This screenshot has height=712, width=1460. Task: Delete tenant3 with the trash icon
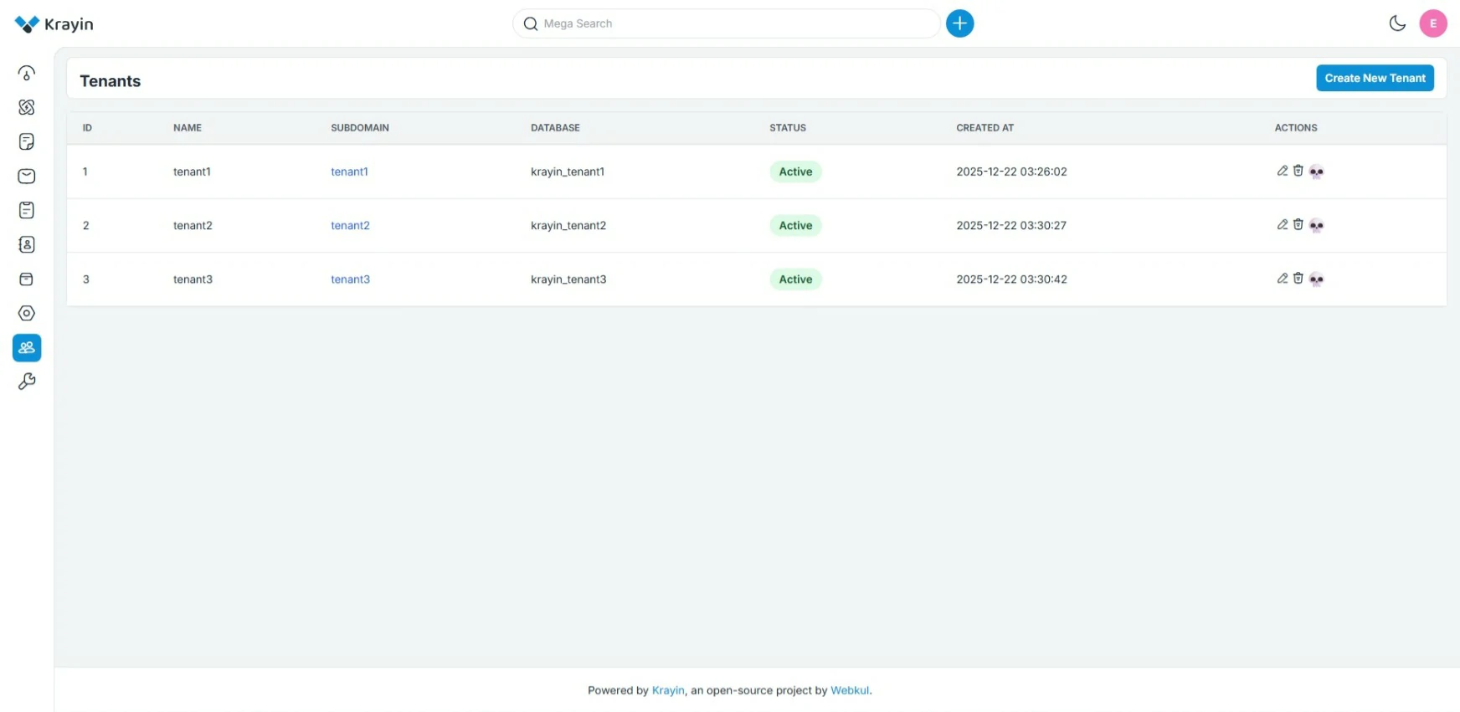(x=1298, y=278)
